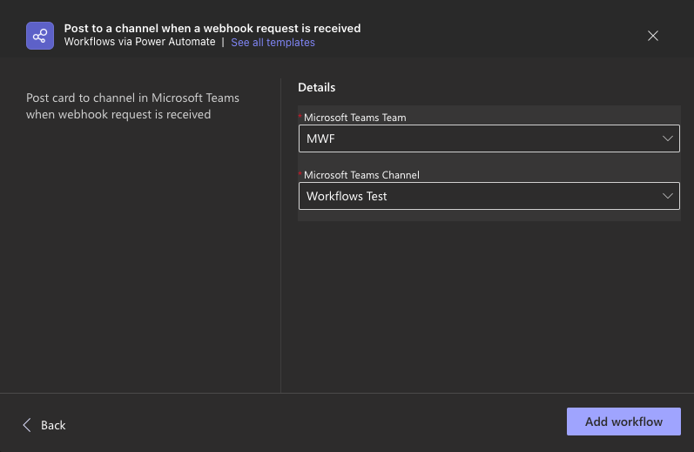Screen dimensions: 694x452
Task: Click the Details section heading
Action: pyautogui.click(x=317, y=87)
